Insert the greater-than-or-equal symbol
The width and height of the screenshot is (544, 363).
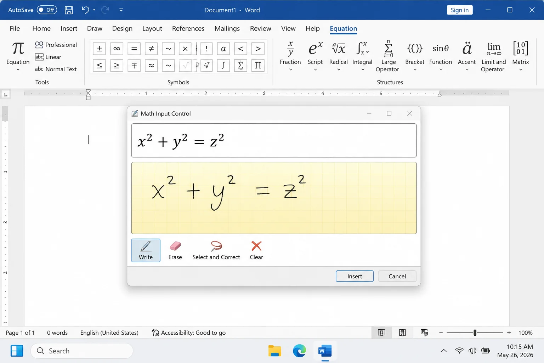click(117, 66)
